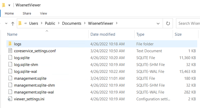Viewport: 200px width, 108px height.
Task: Open the Share ribbon tab
Action: [x=27, y=13]
